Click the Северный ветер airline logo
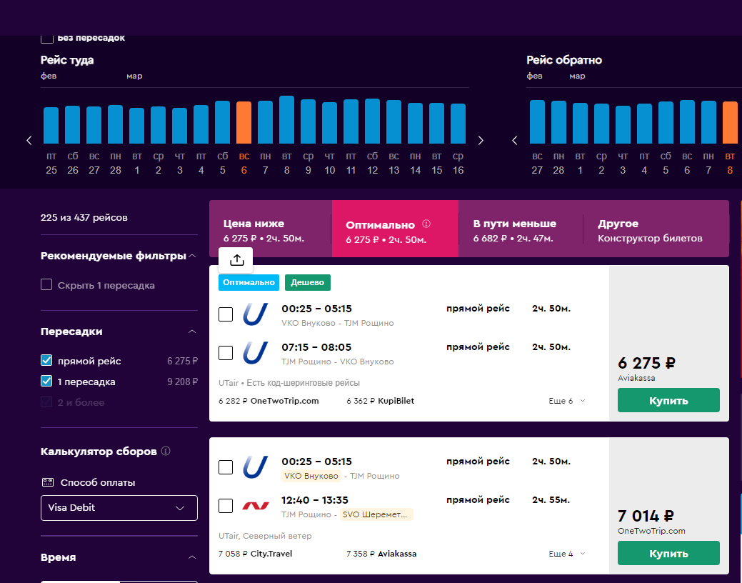742x583 pixels. [256, 506]
